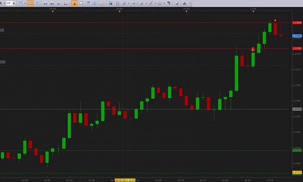The image size is (303, 182).
Task: Open the blue square icon's dropdown
Action: [137, 3]
